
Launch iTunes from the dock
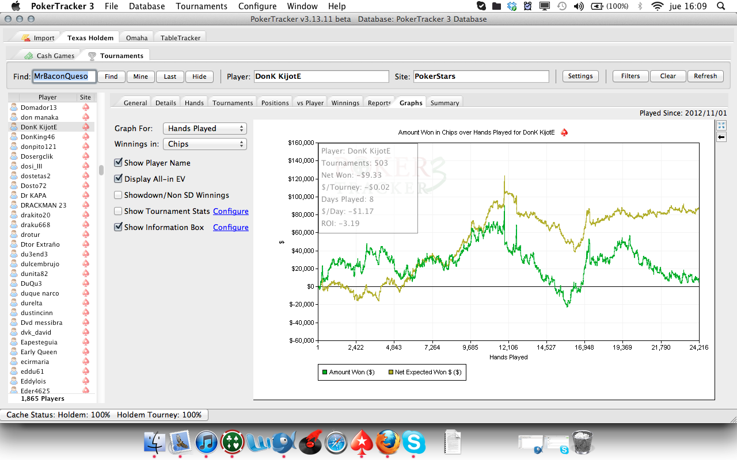tap(206, 443)
